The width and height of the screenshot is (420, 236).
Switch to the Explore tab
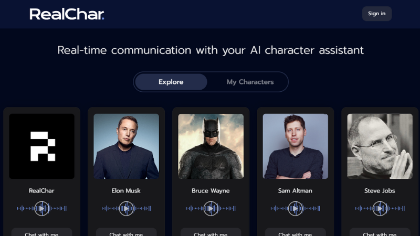pyautogui.click(x=171, y=82)
